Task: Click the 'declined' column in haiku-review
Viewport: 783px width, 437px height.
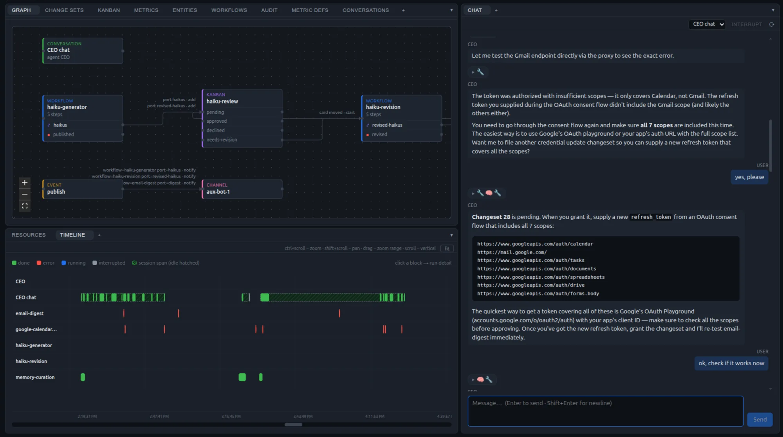Action: click(x=242, y=130)
